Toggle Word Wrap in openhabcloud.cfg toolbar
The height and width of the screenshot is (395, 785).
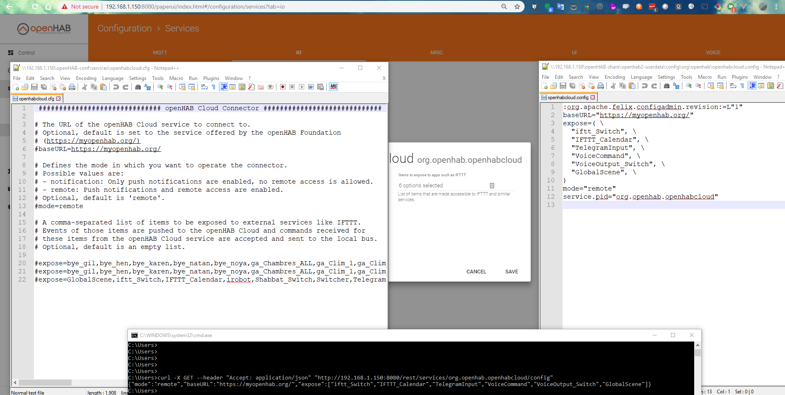click(x=204, y=87)
